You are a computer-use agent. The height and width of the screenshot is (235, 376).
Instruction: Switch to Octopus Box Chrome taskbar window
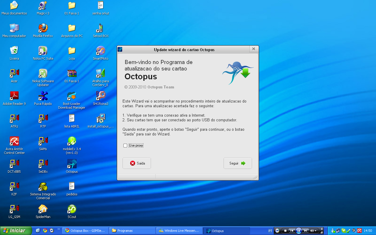coord(85,231)
